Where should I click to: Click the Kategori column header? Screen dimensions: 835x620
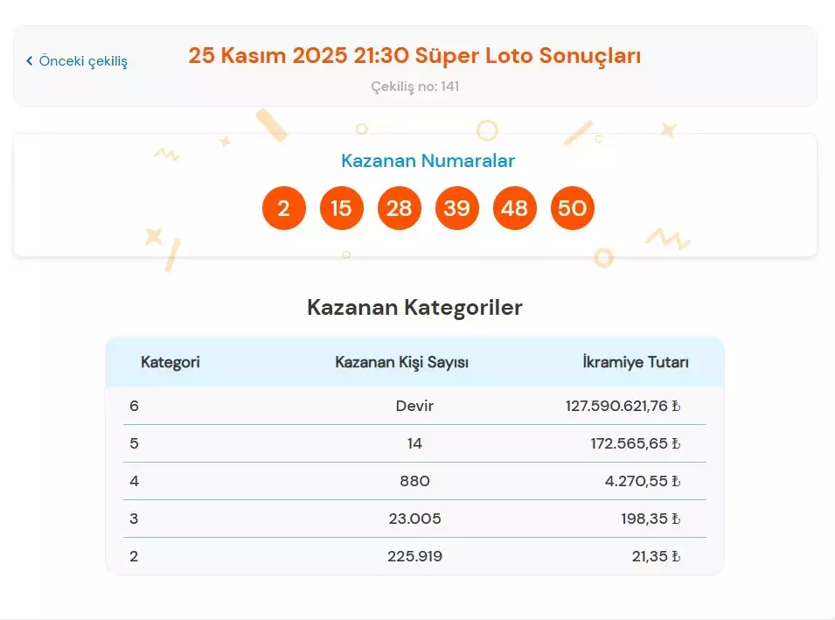[170, 361]
